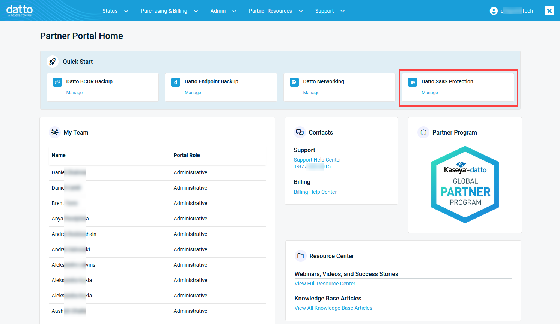Click the datto logo in header

click(20, 10)
